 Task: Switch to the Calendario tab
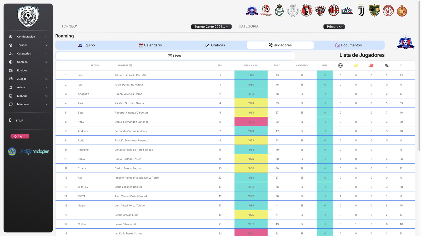pyautogui.click(x=150, y=45)
